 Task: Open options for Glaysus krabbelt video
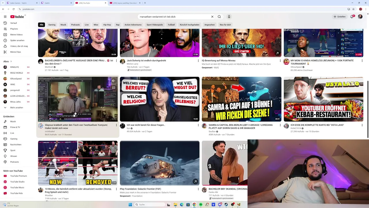point(116,125)
